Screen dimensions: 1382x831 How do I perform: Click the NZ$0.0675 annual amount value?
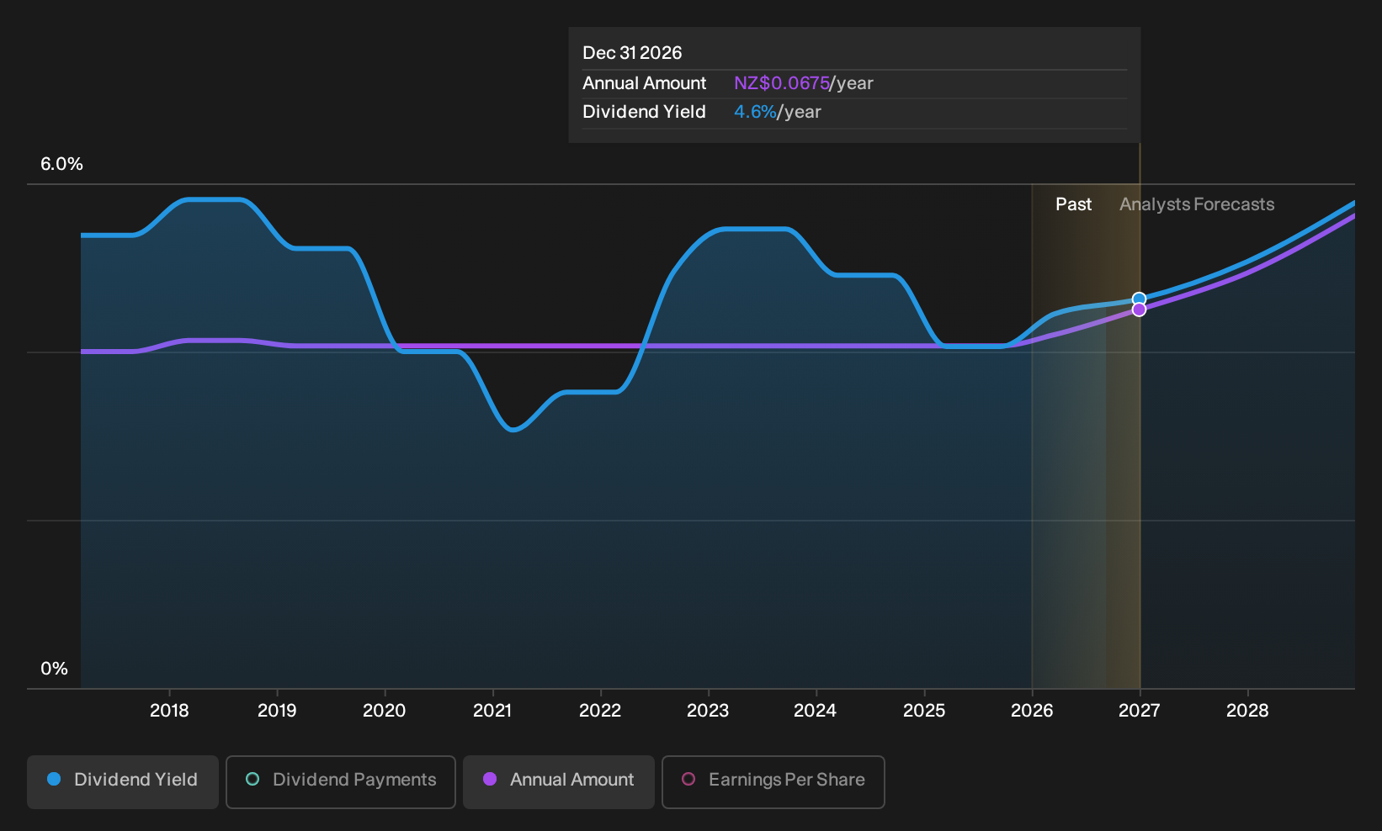(782, 83)
